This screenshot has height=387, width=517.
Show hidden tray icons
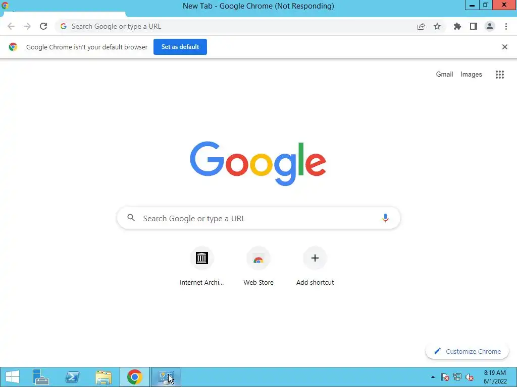tap(433, 377)
